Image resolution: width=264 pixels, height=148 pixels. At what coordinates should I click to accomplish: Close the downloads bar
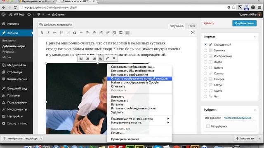pyautogui.click(x=260, y=139)
